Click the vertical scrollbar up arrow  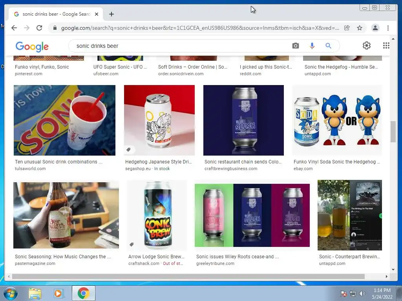[393, 39]
